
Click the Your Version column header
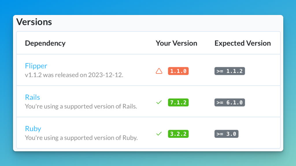click(x=176, y=43)
